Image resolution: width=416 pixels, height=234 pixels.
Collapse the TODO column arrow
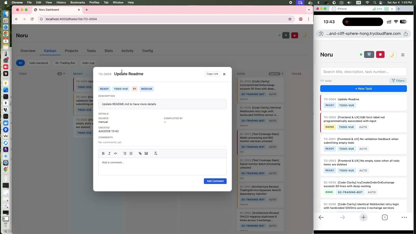pos(64,74)
